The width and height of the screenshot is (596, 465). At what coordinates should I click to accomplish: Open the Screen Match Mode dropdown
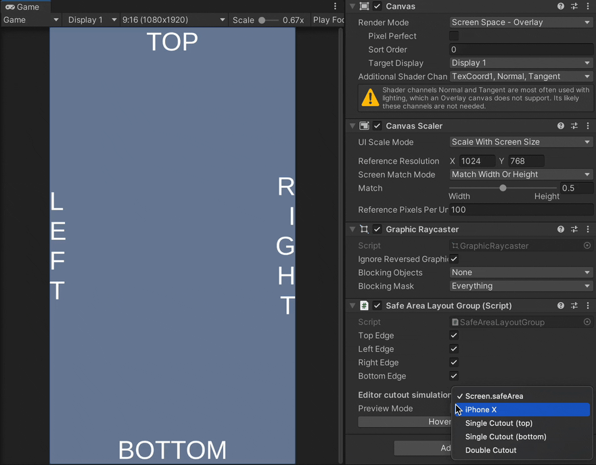(x=521, y=174)
